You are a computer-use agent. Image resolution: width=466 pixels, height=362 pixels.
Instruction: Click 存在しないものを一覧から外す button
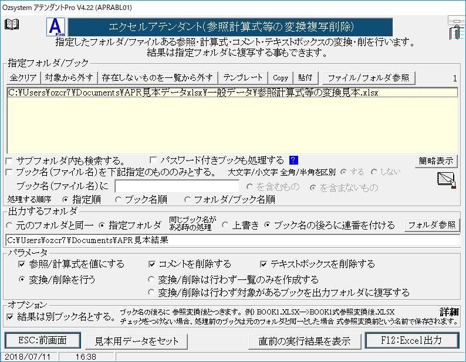157,78
